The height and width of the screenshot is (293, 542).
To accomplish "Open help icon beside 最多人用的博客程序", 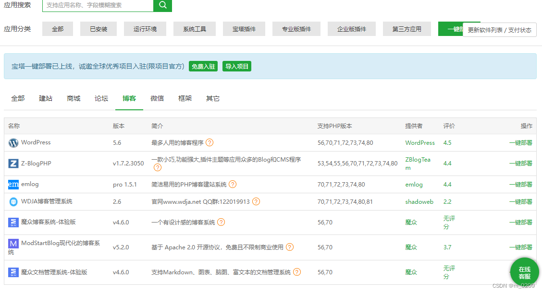I will pos(209,142).
